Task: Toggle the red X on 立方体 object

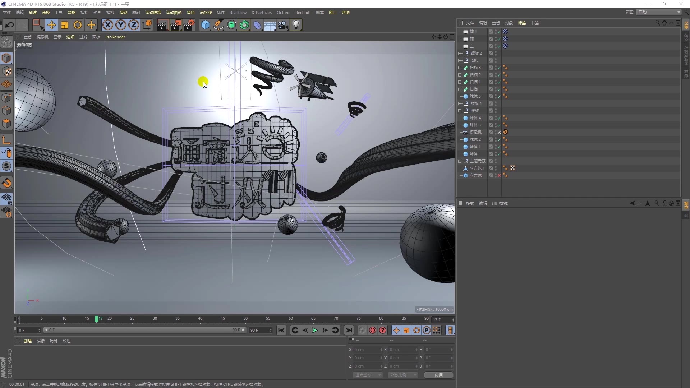Action: (499, 176)
